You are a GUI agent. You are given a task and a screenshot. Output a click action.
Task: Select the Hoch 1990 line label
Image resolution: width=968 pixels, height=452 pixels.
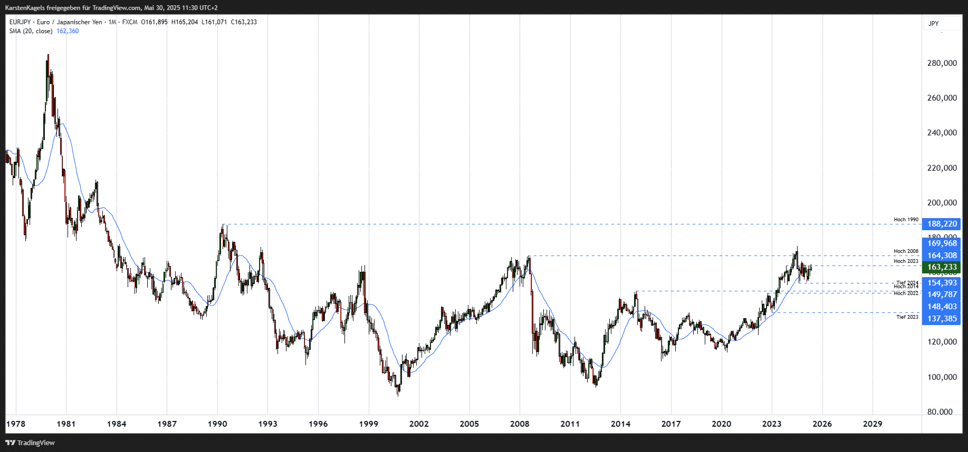point(906,220)
